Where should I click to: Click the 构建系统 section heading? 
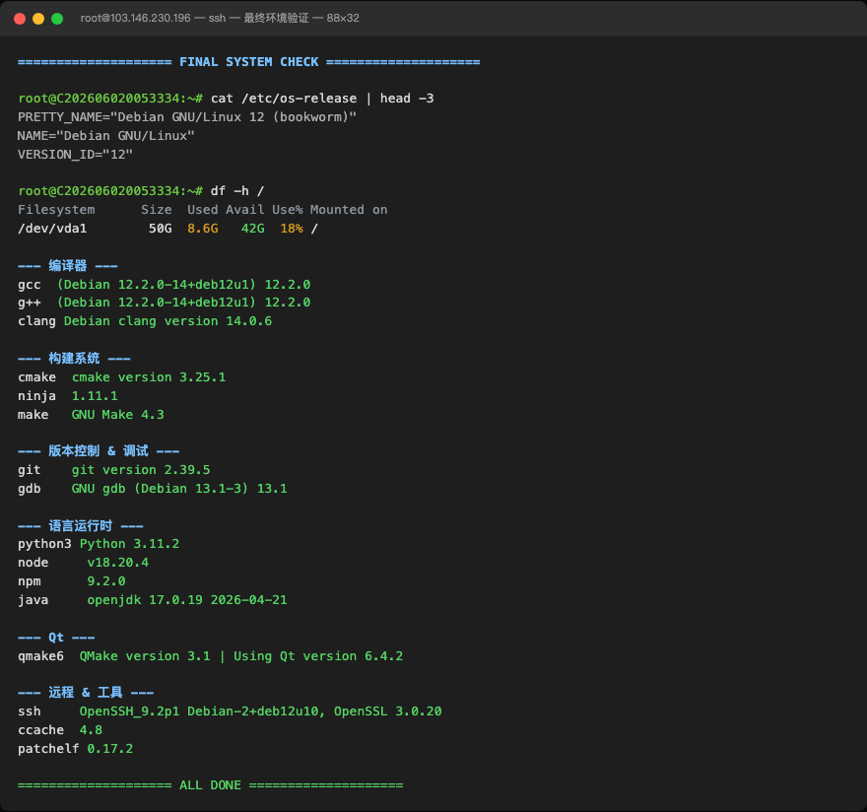click(x=74, y=359)
